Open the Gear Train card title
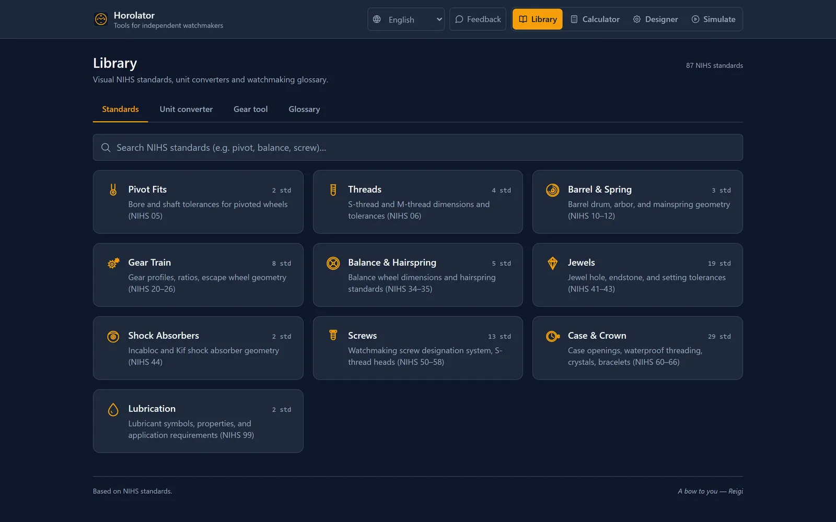Viewport: 836px width, 522px height. click(x=149, y=263)
